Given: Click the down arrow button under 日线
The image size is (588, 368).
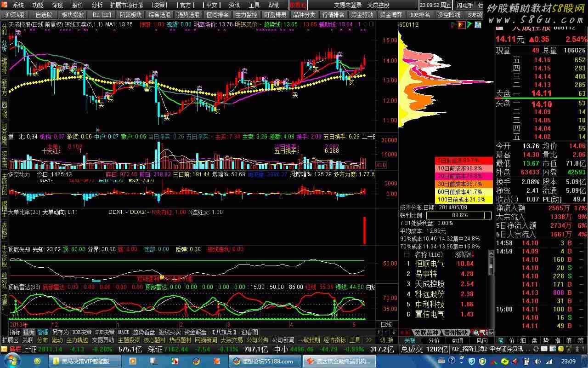Looking at the screenshot, I should [x=393, y=332].
